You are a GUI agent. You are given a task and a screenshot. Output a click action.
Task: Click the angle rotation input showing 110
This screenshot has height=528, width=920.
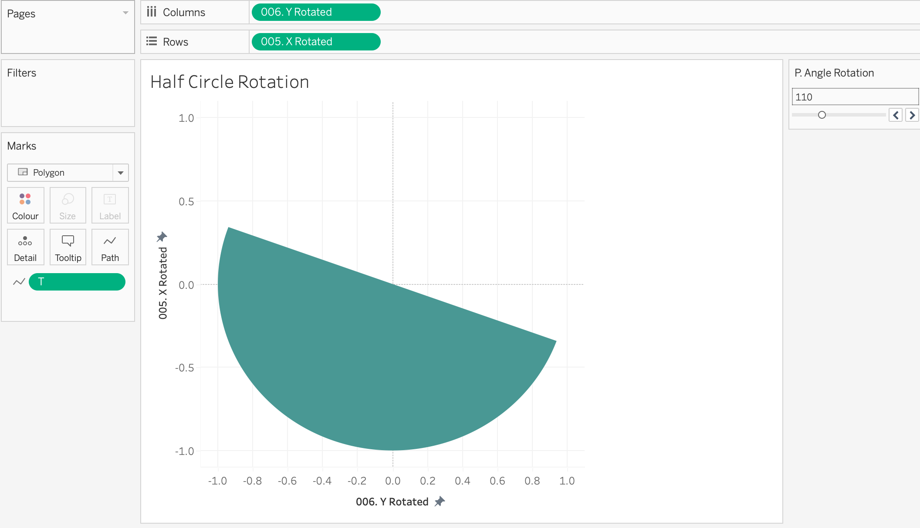click(x=854, y=97)
